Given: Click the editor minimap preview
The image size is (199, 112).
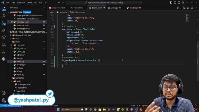Looking at the screenshot, I should click(x=187, y=18).
